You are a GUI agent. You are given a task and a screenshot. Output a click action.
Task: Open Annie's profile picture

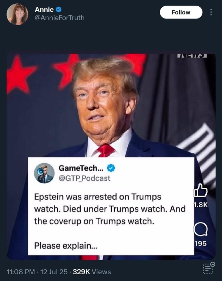pos(17,14)
